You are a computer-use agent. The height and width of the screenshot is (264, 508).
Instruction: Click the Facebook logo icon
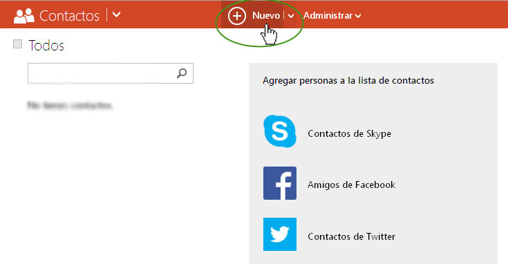click(x=280, y=183)
